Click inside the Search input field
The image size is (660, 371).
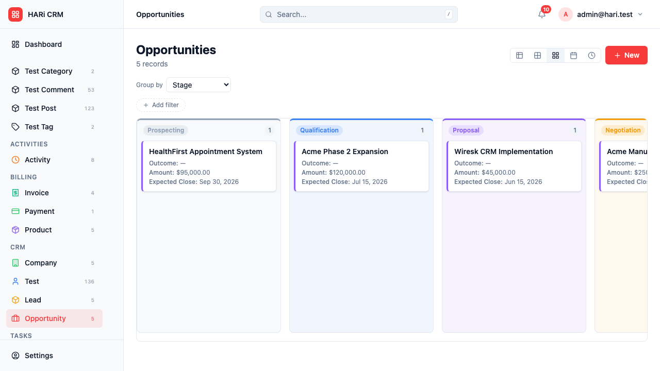[356, 14]
